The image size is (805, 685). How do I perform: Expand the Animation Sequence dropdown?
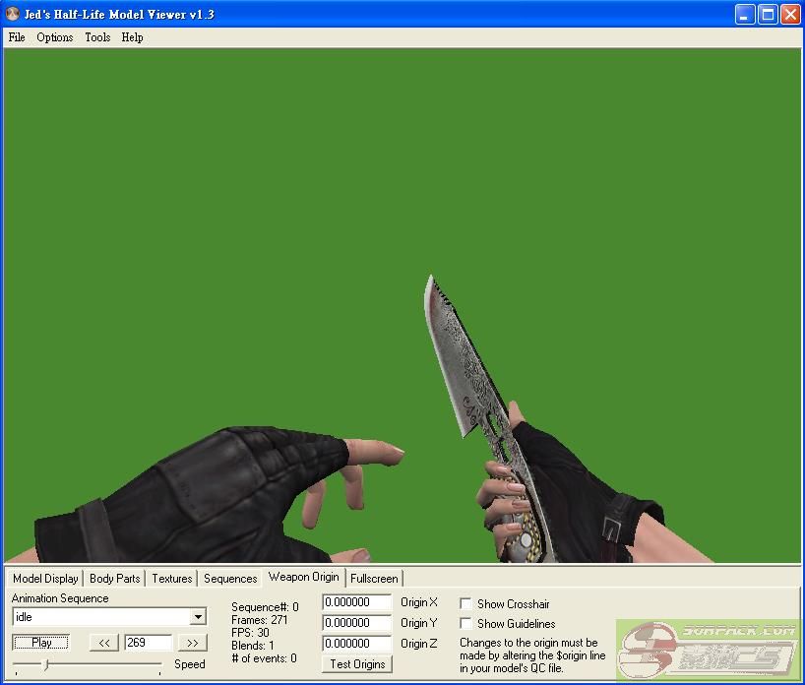pyautogui.click(x=198, y=617)
